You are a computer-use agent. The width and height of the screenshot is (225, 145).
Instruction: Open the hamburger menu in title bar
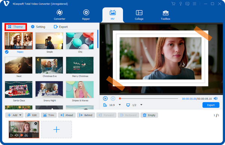[x=195, y=4]
